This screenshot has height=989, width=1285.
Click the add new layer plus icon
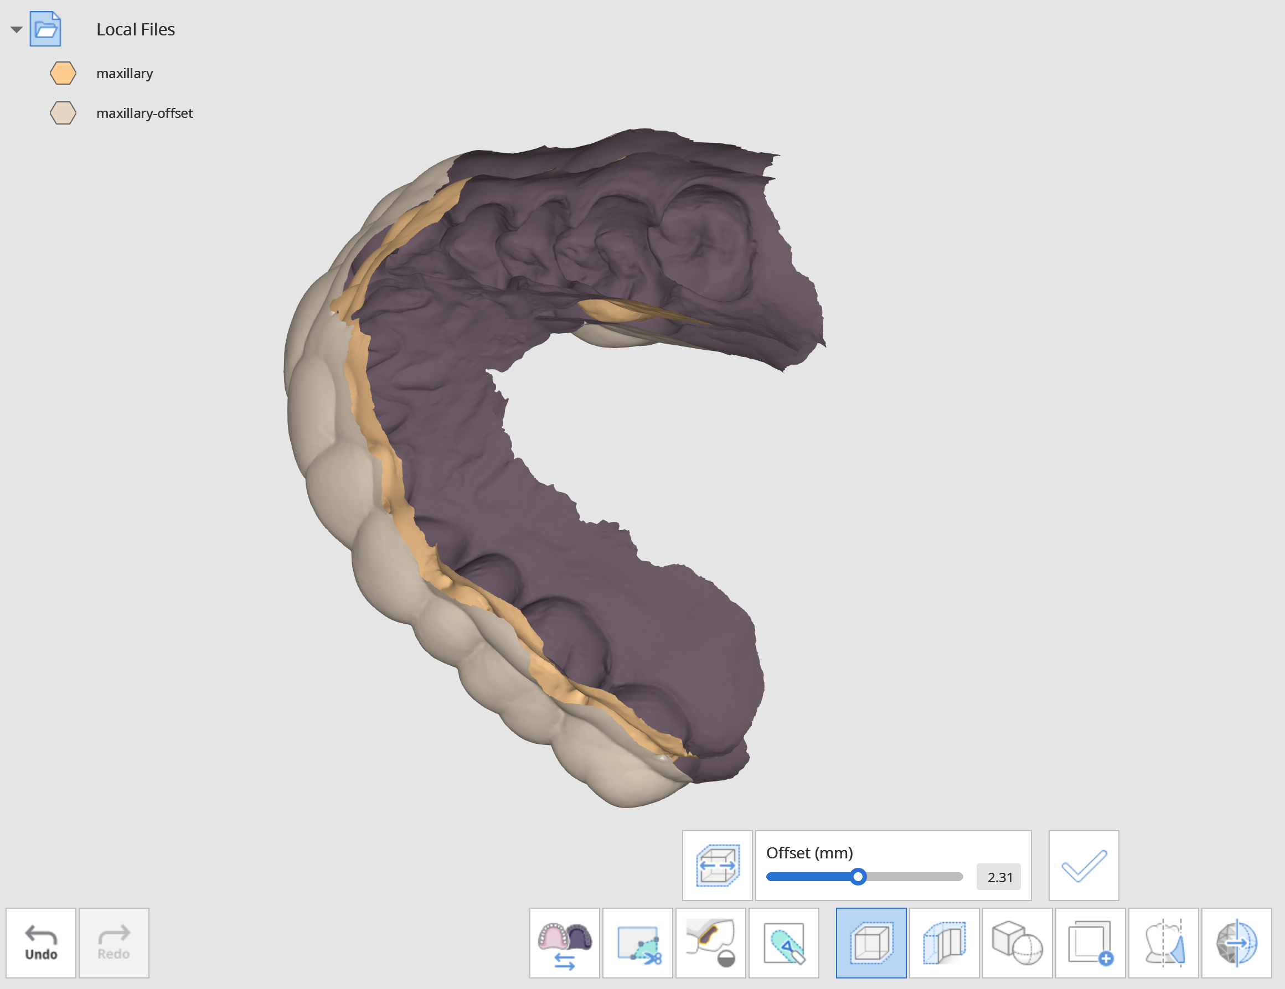(1090, 943)
